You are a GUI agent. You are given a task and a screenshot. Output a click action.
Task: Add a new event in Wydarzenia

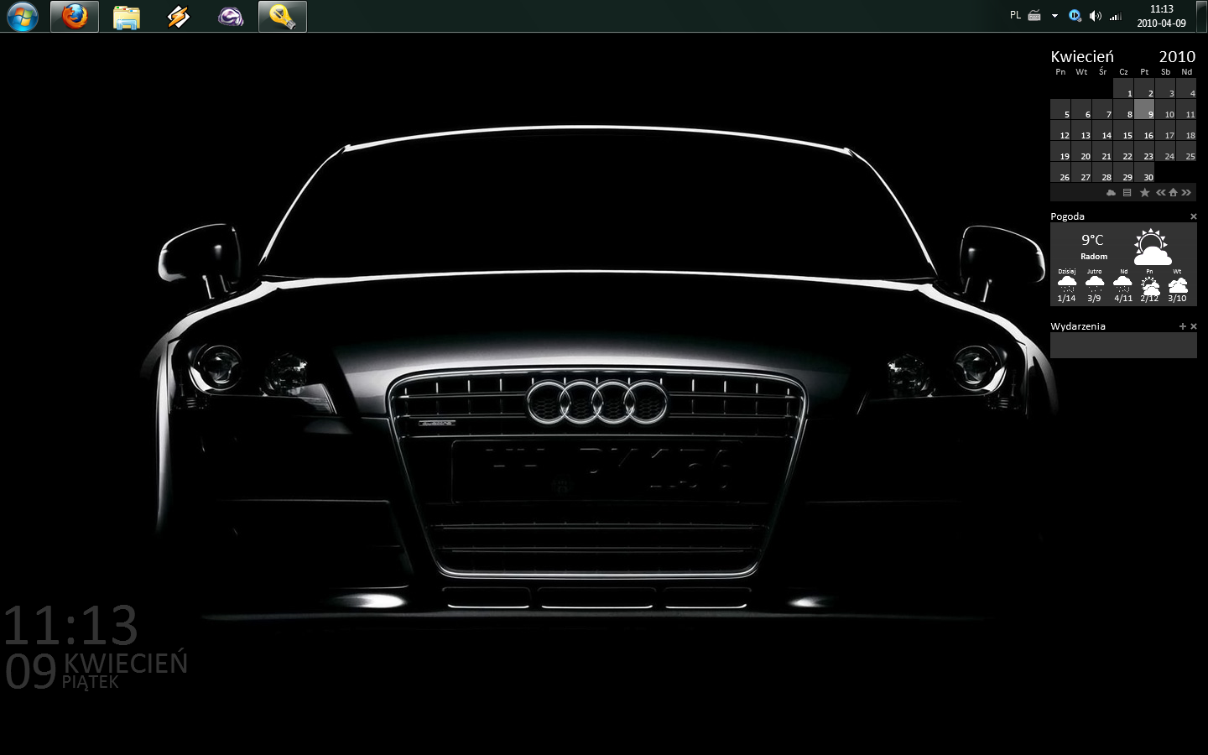1183,326
